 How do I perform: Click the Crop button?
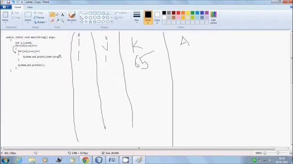point(38,13)
